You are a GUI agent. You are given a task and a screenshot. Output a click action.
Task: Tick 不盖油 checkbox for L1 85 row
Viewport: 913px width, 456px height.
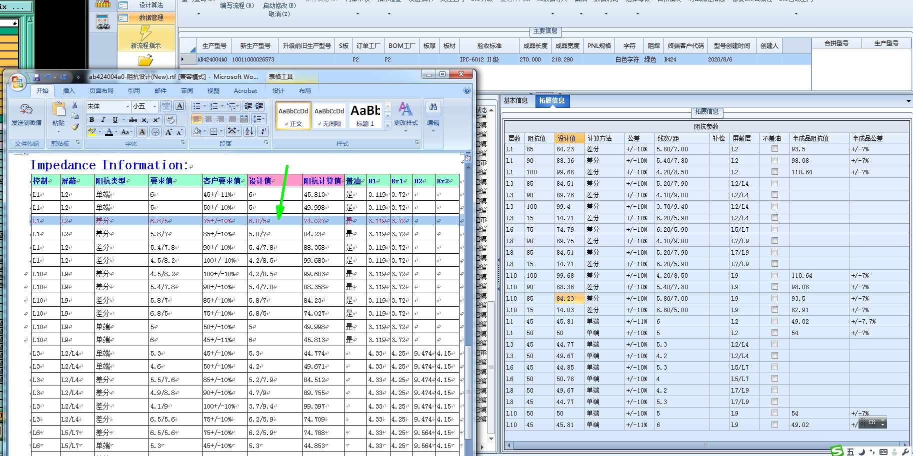(x=774, y=149)
